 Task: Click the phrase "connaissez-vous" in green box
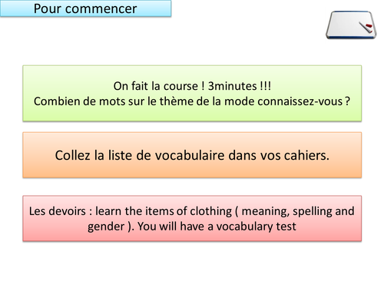click(300, 101)
